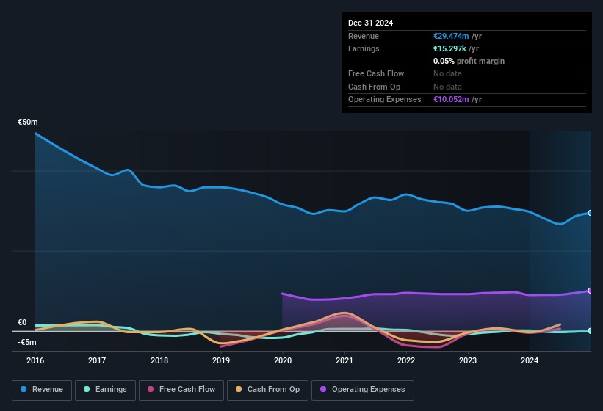Image resolution: width=603 pixels, height=411 pixels.
Task: Click the 2016 x-axis year label
Action: point(35,360)
